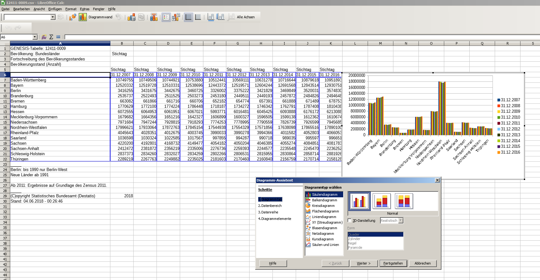Select the percent stacked column subtype thumbnail
Screen dimensions: 540x280
point(404,201)
